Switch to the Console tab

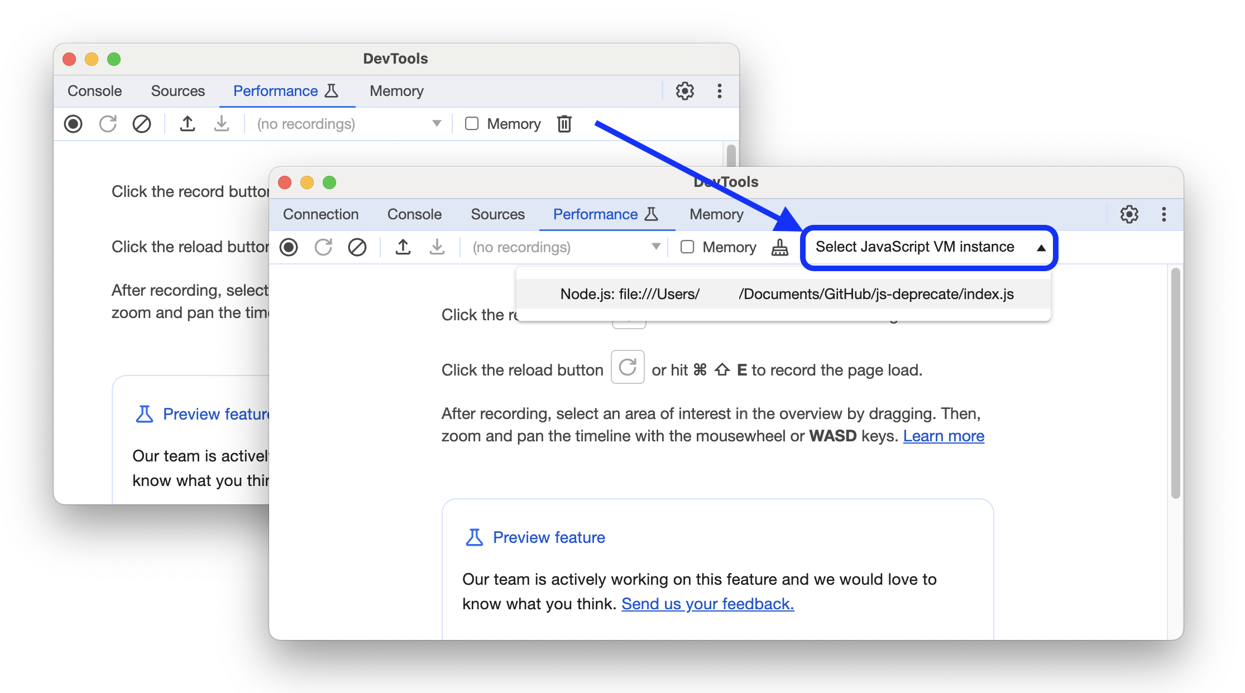tap(413, 214)
